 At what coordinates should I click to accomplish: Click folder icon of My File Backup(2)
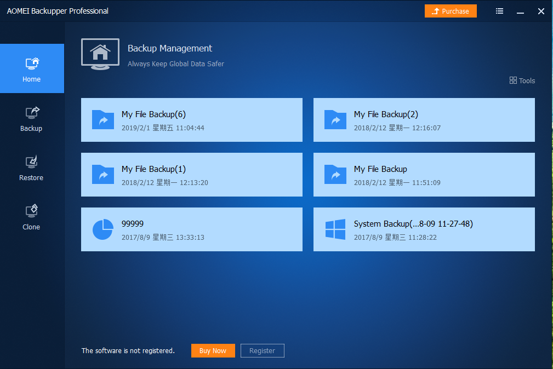click(335, 120)
